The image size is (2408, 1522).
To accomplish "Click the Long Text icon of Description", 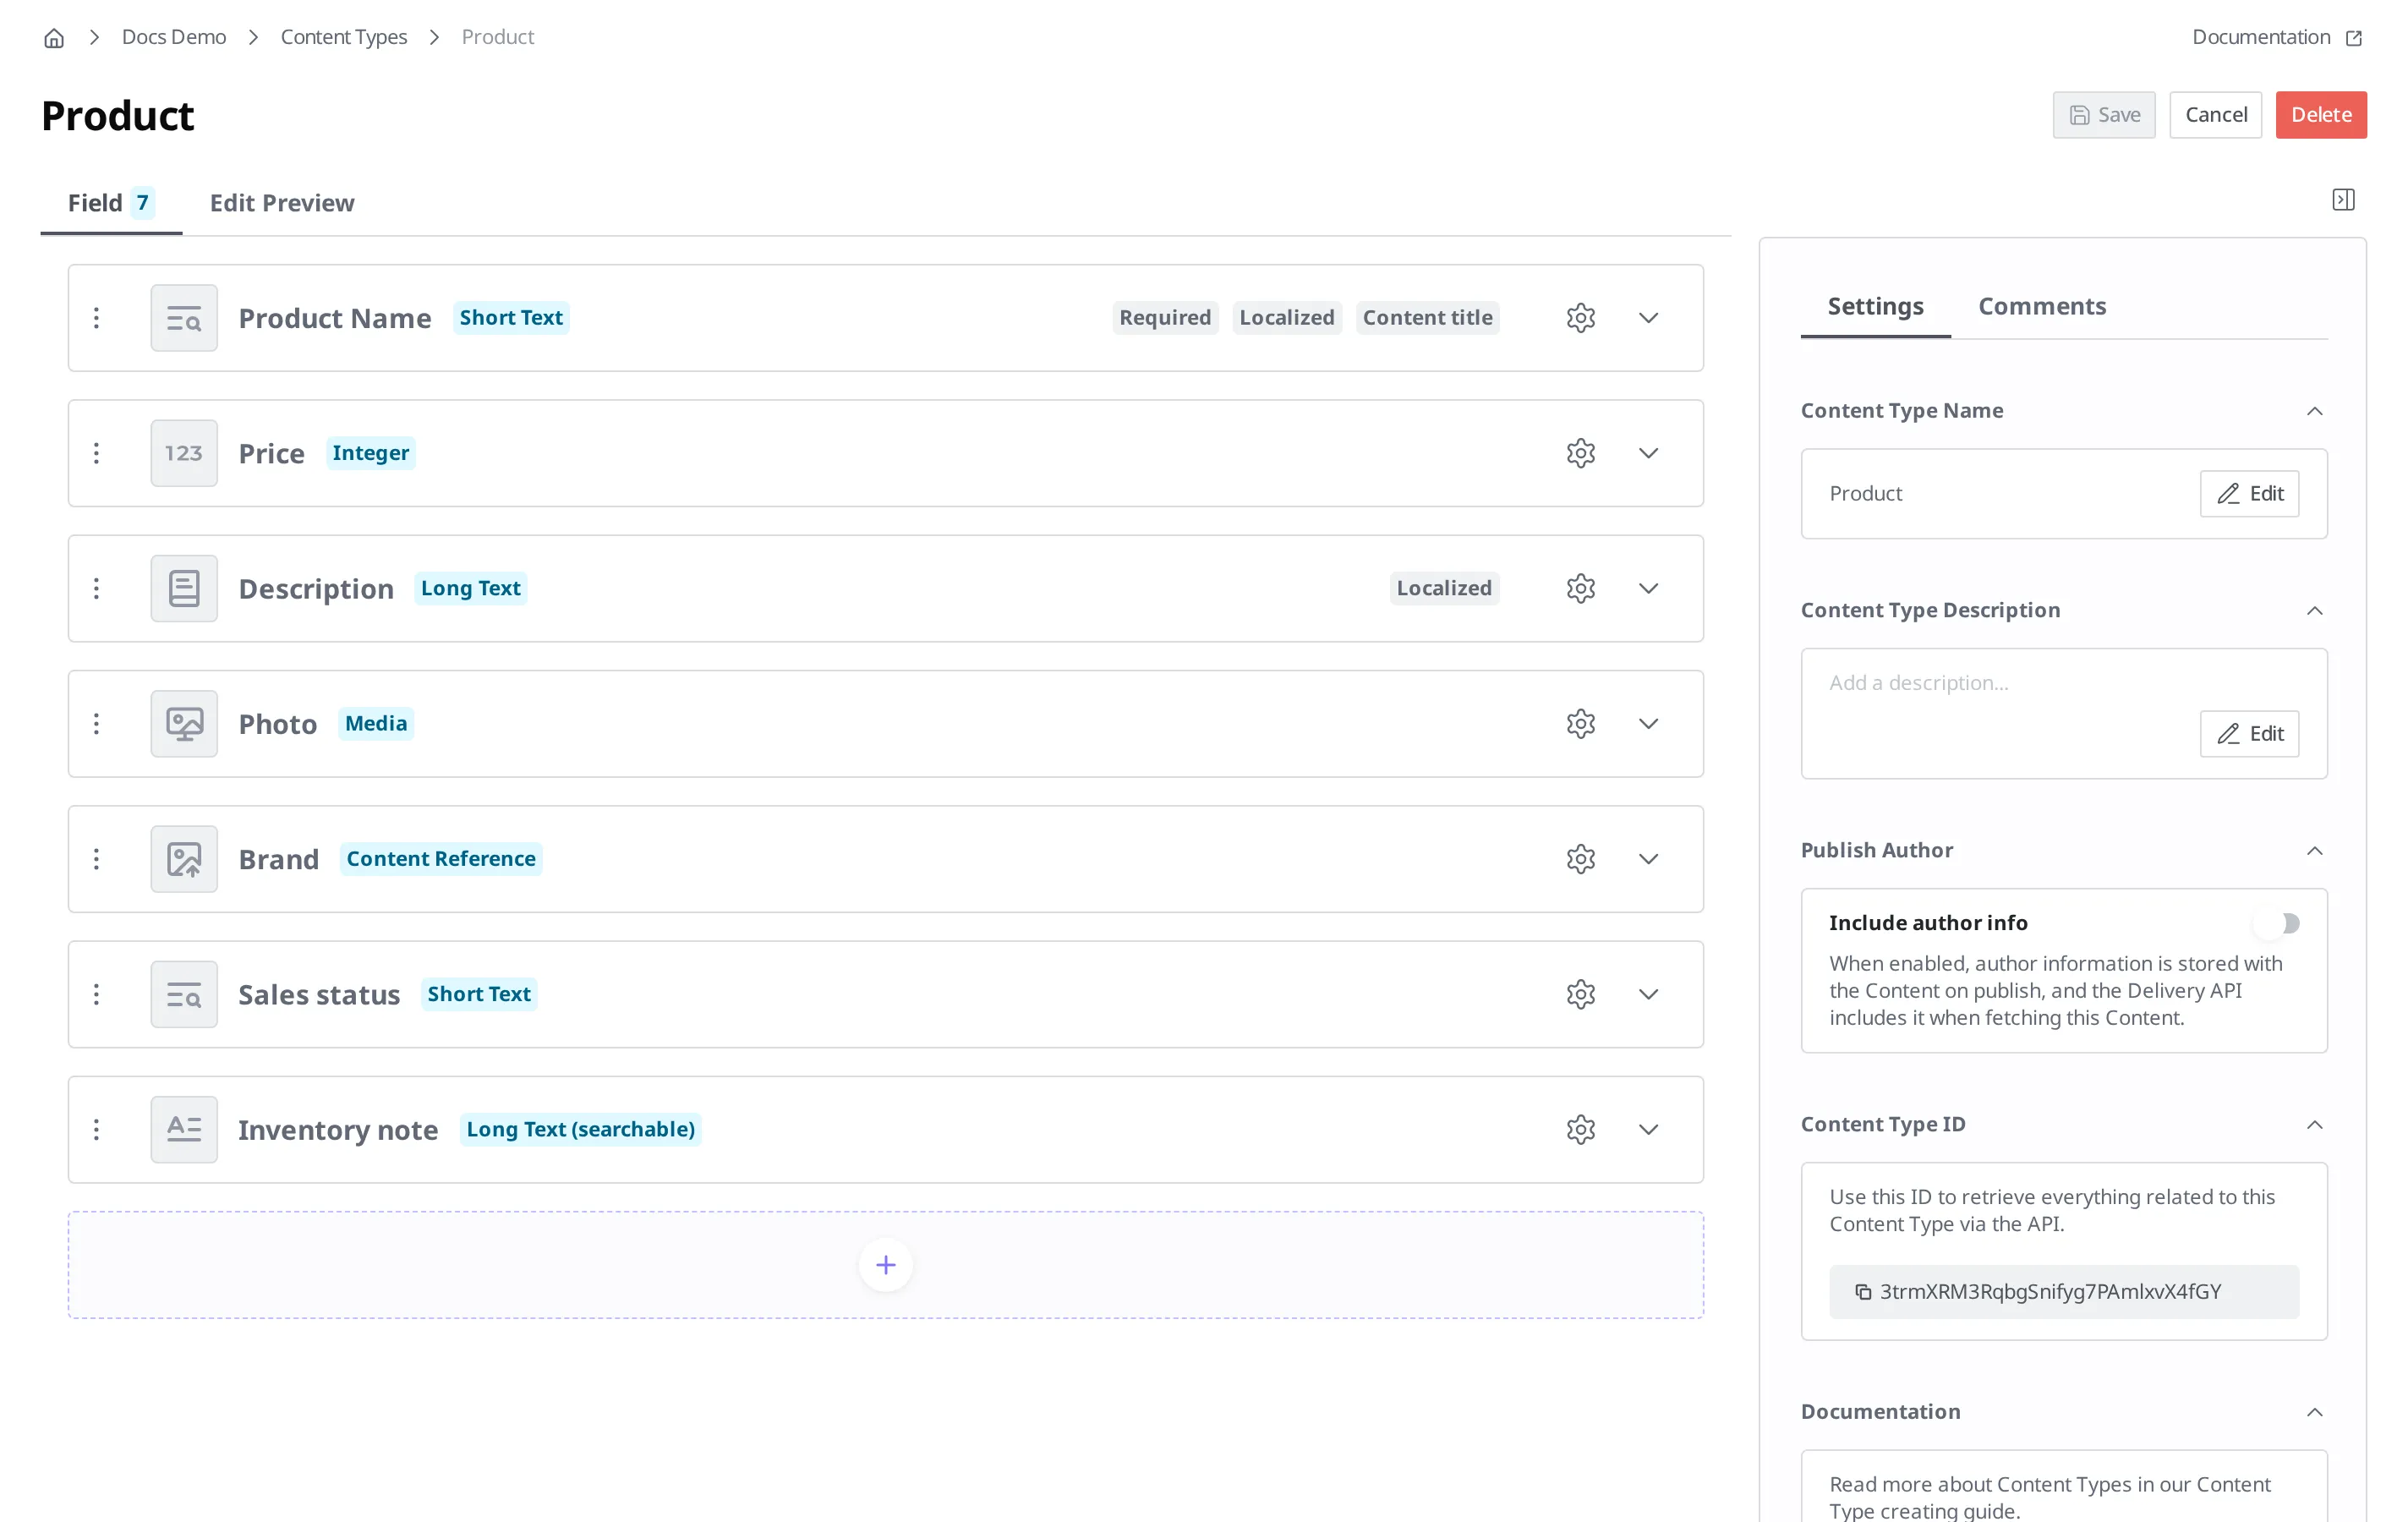I will pos(184,588).
